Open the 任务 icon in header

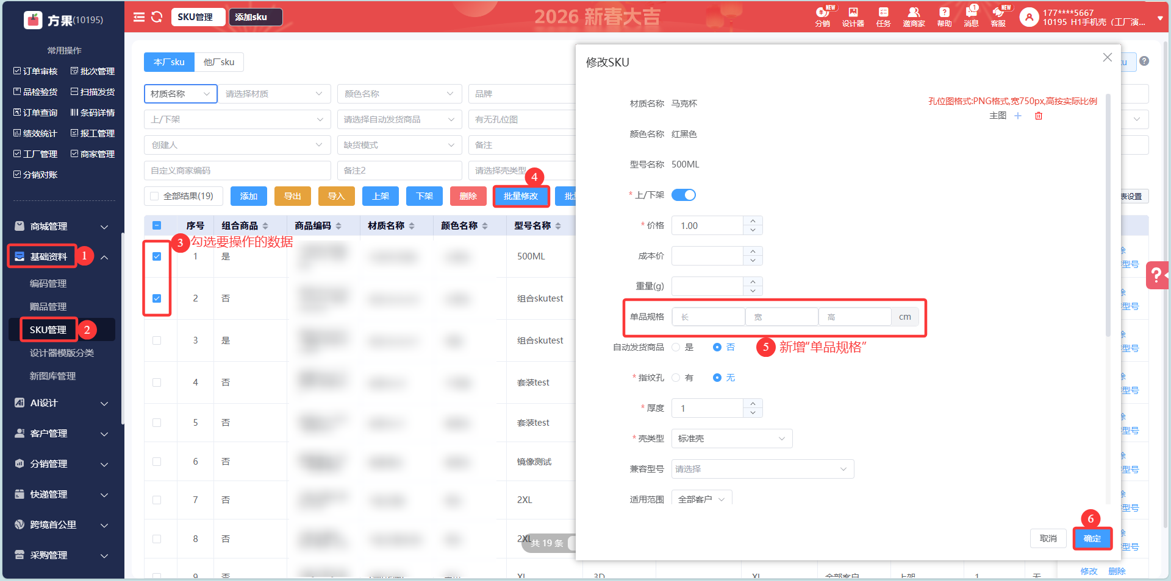883,17
